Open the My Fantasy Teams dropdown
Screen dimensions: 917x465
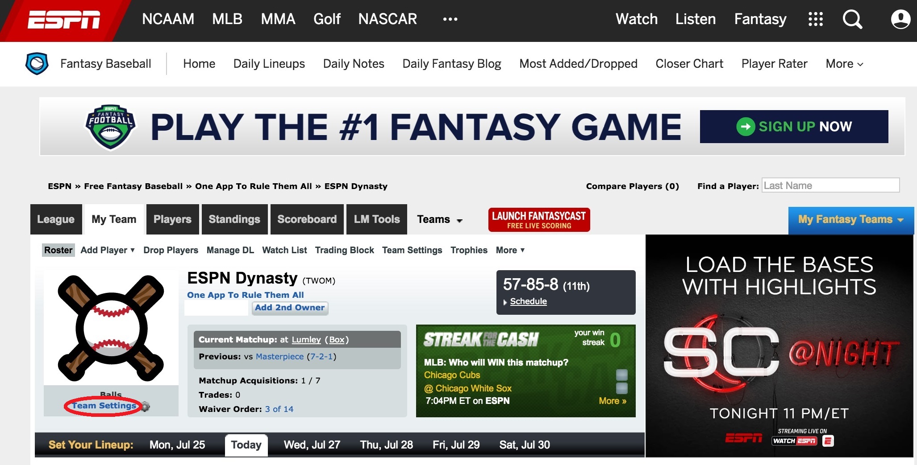851,220
